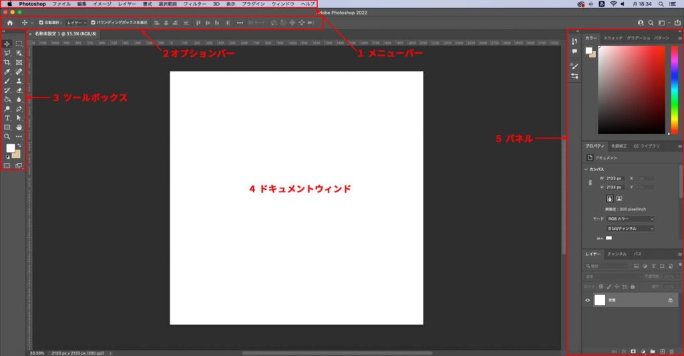Viewport: 684px width, 356px height.
Task: Switch to the チャンネル tab
Action: coord(617,254)
